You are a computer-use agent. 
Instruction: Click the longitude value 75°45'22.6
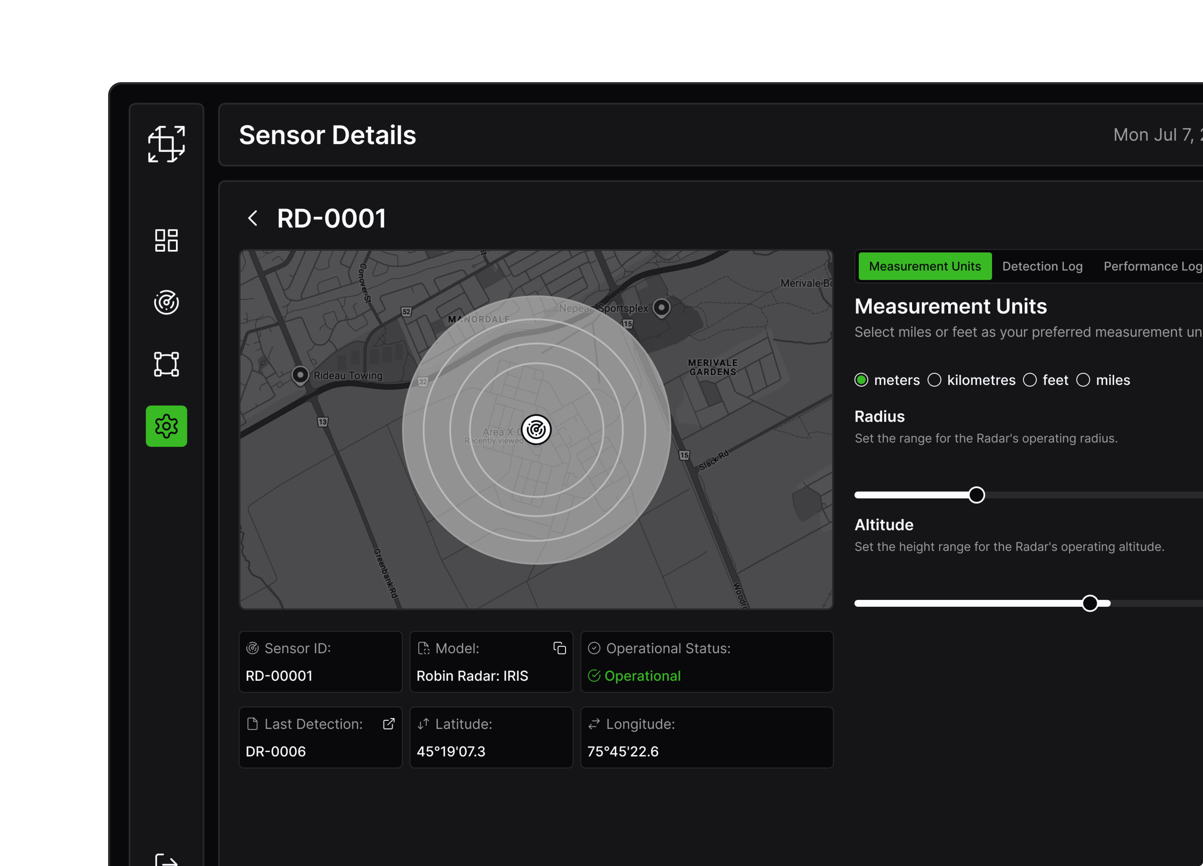[623, 752]
